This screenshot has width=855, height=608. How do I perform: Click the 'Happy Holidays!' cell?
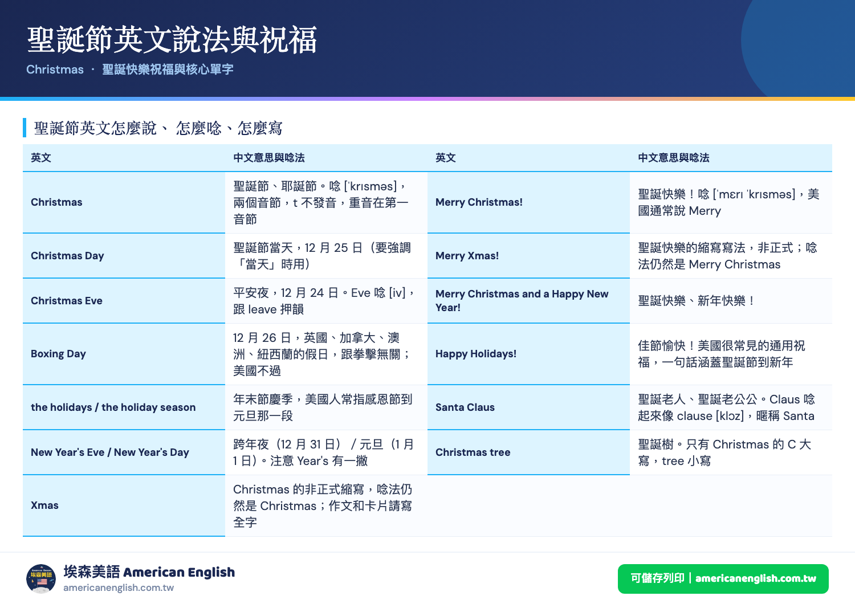pos(528,354)
